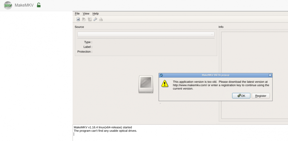This screenshot has height=141, width=288.
Task: Click the 'MakeMKV v1.16.4 linux(x64-release) started' line
Action: coord(103,127)
